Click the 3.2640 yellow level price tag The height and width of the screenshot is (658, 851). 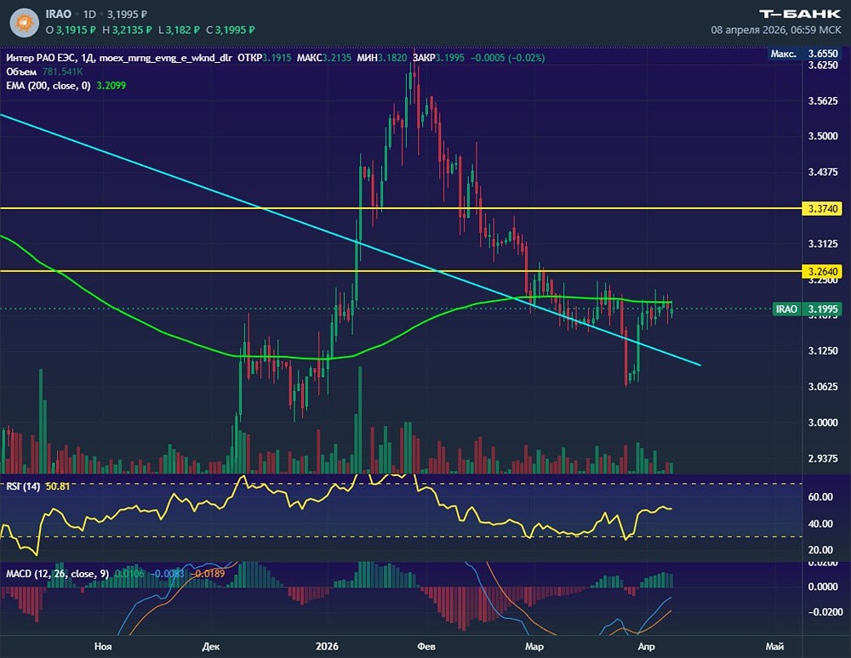(x=823, y=271)
